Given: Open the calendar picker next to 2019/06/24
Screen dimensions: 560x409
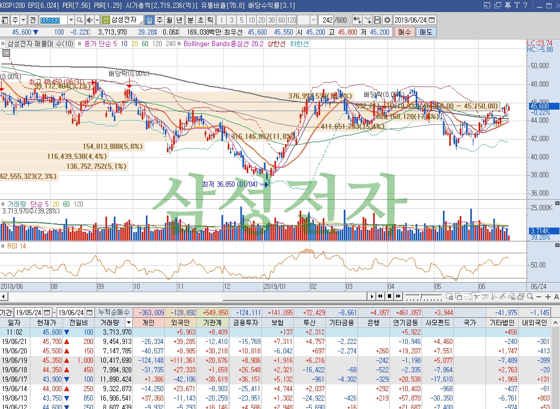Looking at the screenshot, I should tap(432, 20).
